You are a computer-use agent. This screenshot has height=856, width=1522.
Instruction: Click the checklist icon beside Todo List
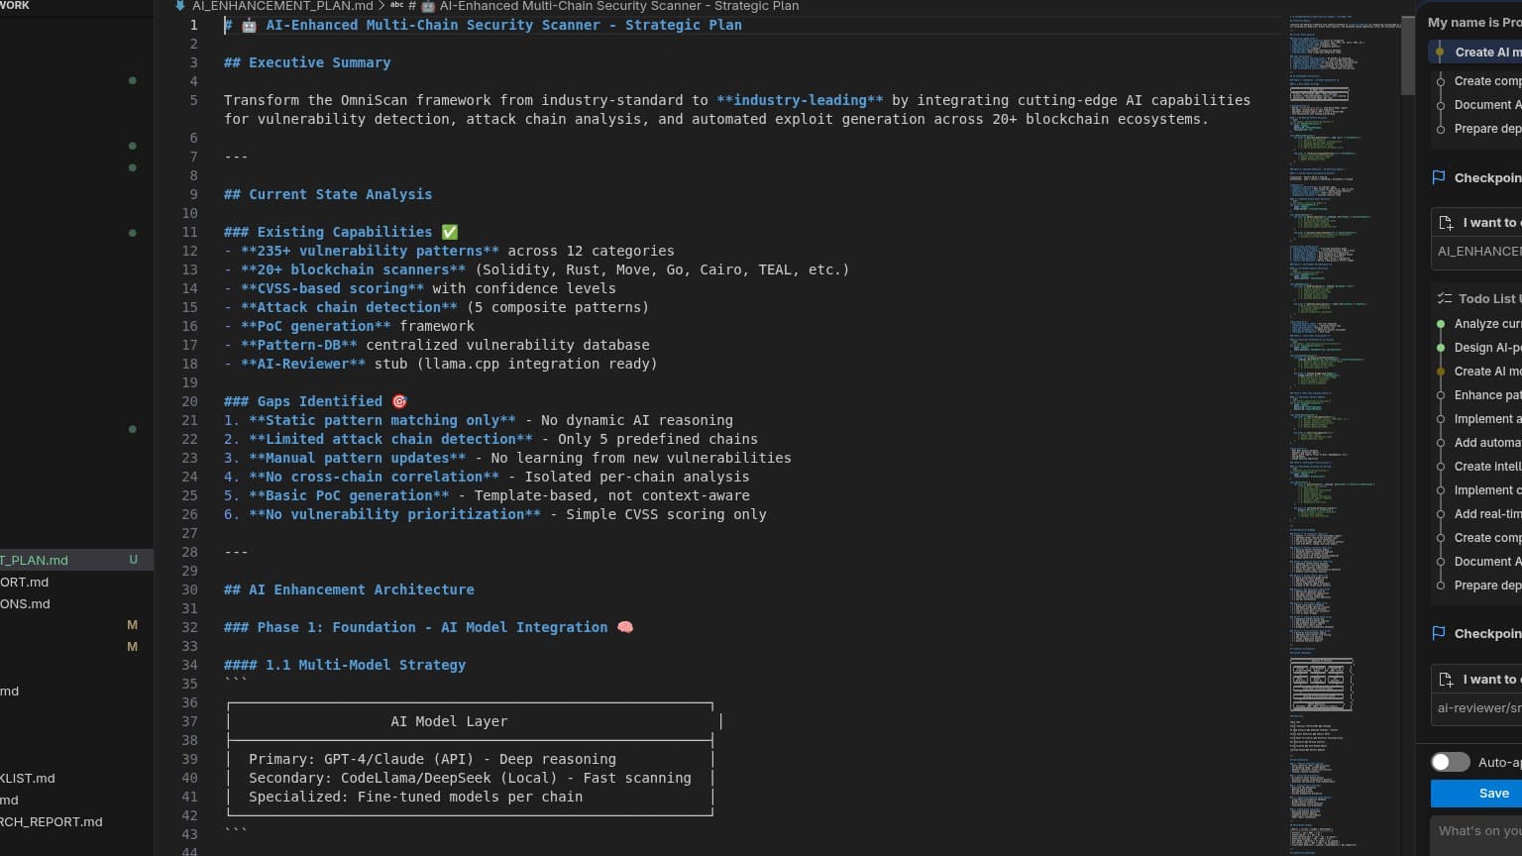tap(1445, 298)
